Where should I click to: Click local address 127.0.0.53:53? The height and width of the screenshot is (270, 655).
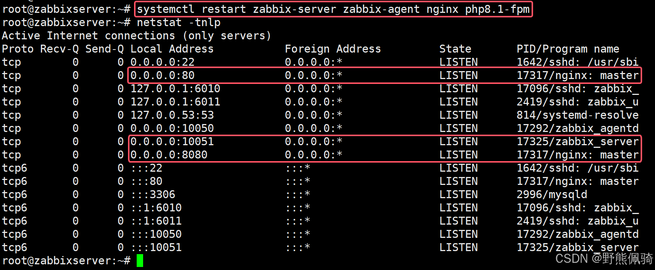172,115
